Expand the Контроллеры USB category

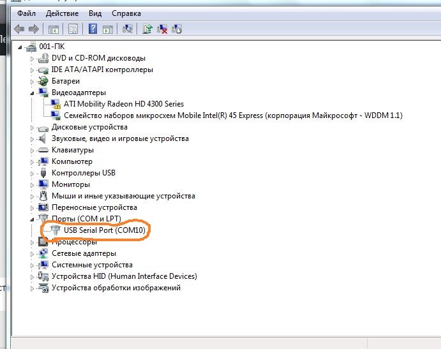tap(32, 174)
